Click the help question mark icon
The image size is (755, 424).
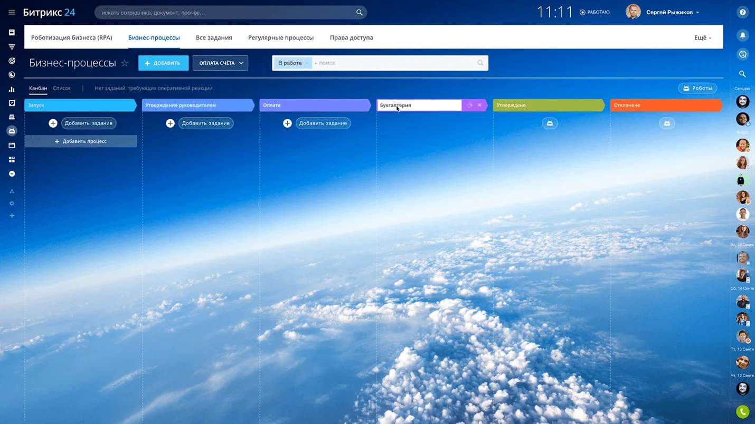tap(742, 13)
